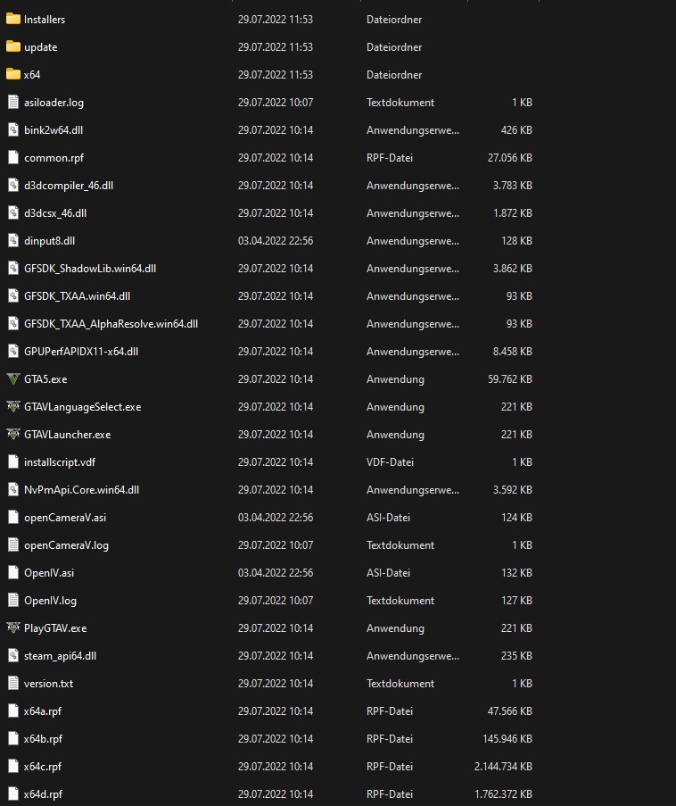The width and height of the screenshot is (676, 806).
Task: Select the file name update
Action: point(41,47)
